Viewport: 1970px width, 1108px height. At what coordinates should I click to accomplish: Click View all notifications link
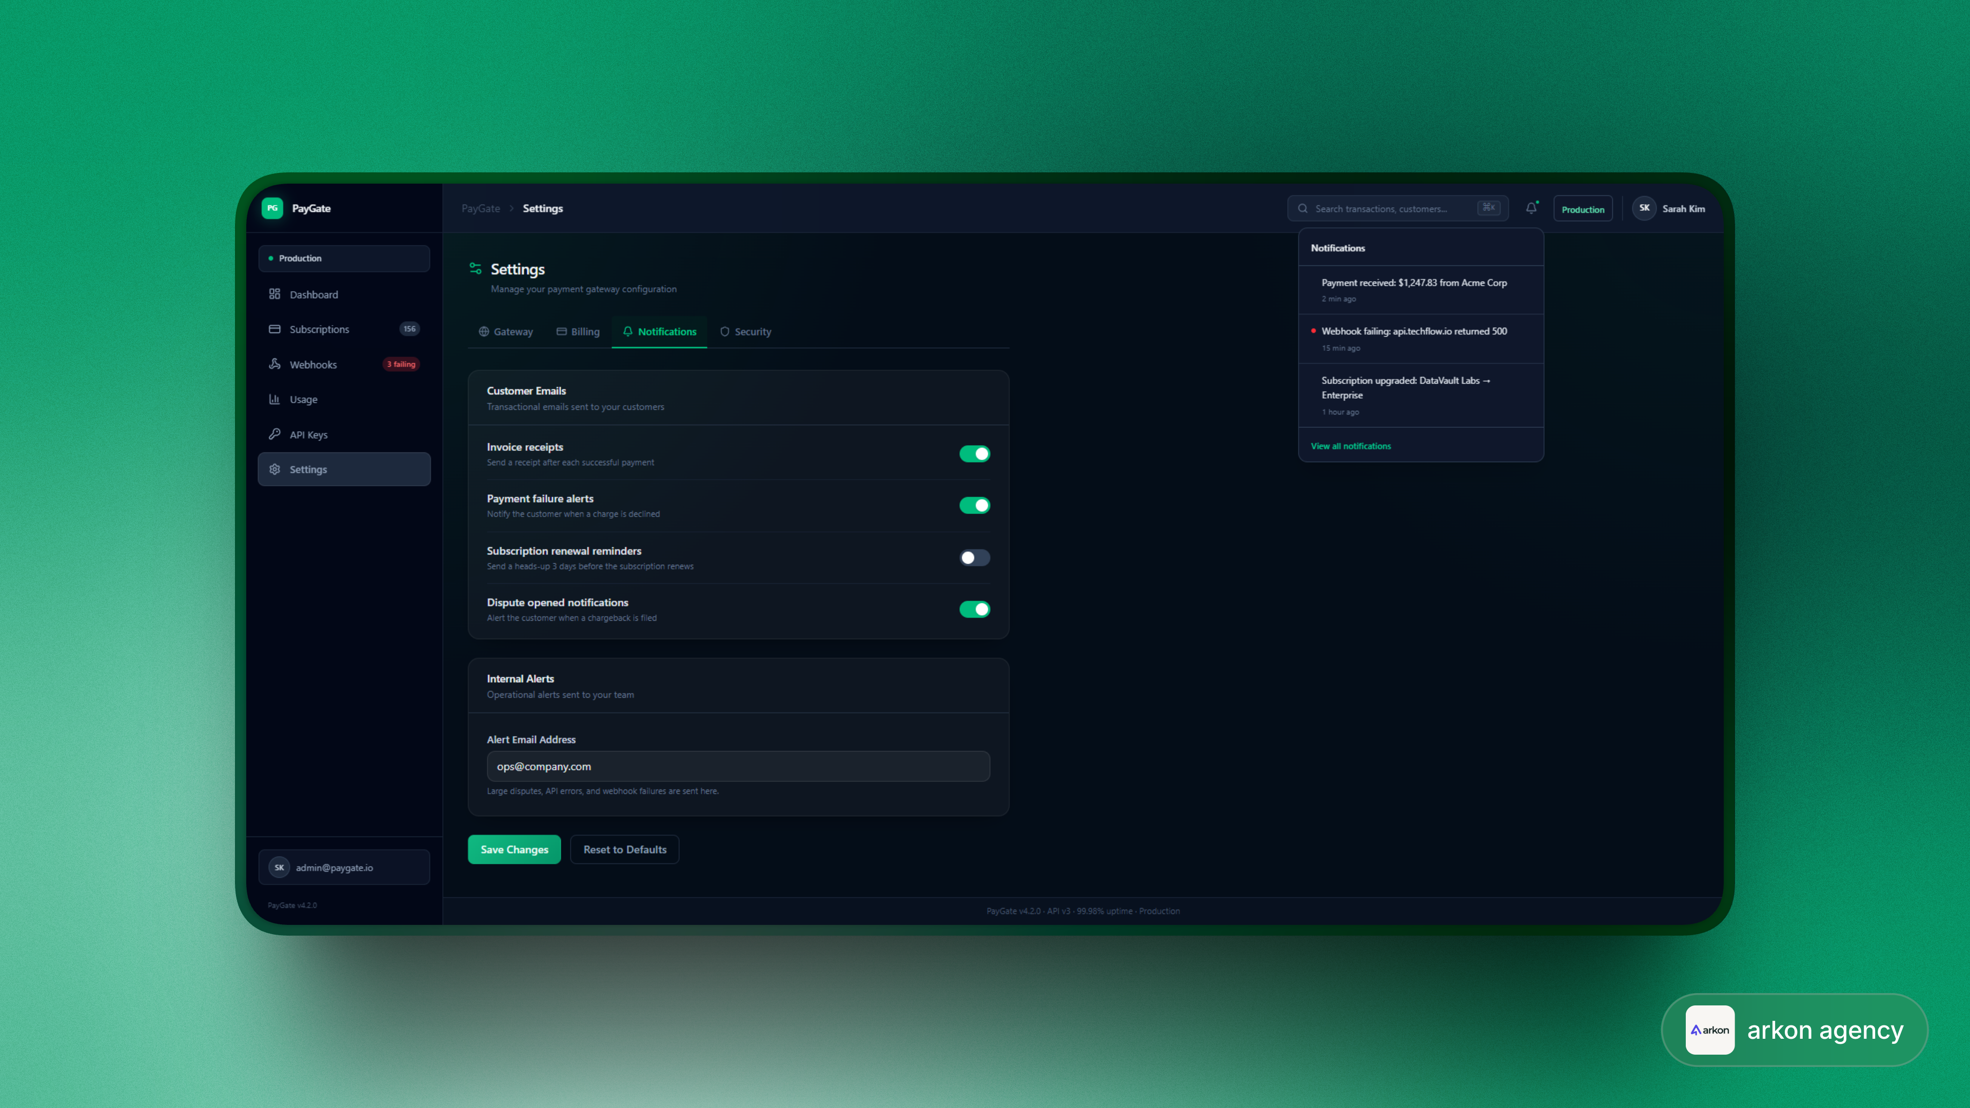[x=1351, y=446]
